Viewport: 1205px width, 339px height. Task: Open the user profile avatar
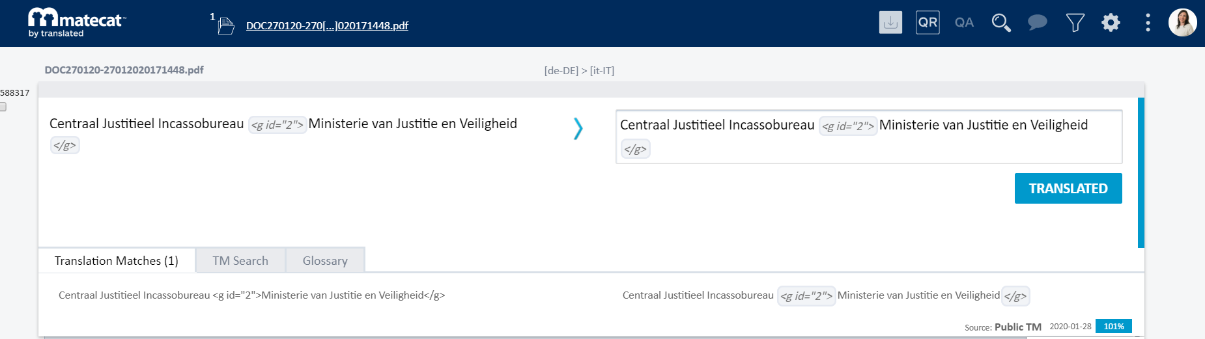(x=1182, y=23)
